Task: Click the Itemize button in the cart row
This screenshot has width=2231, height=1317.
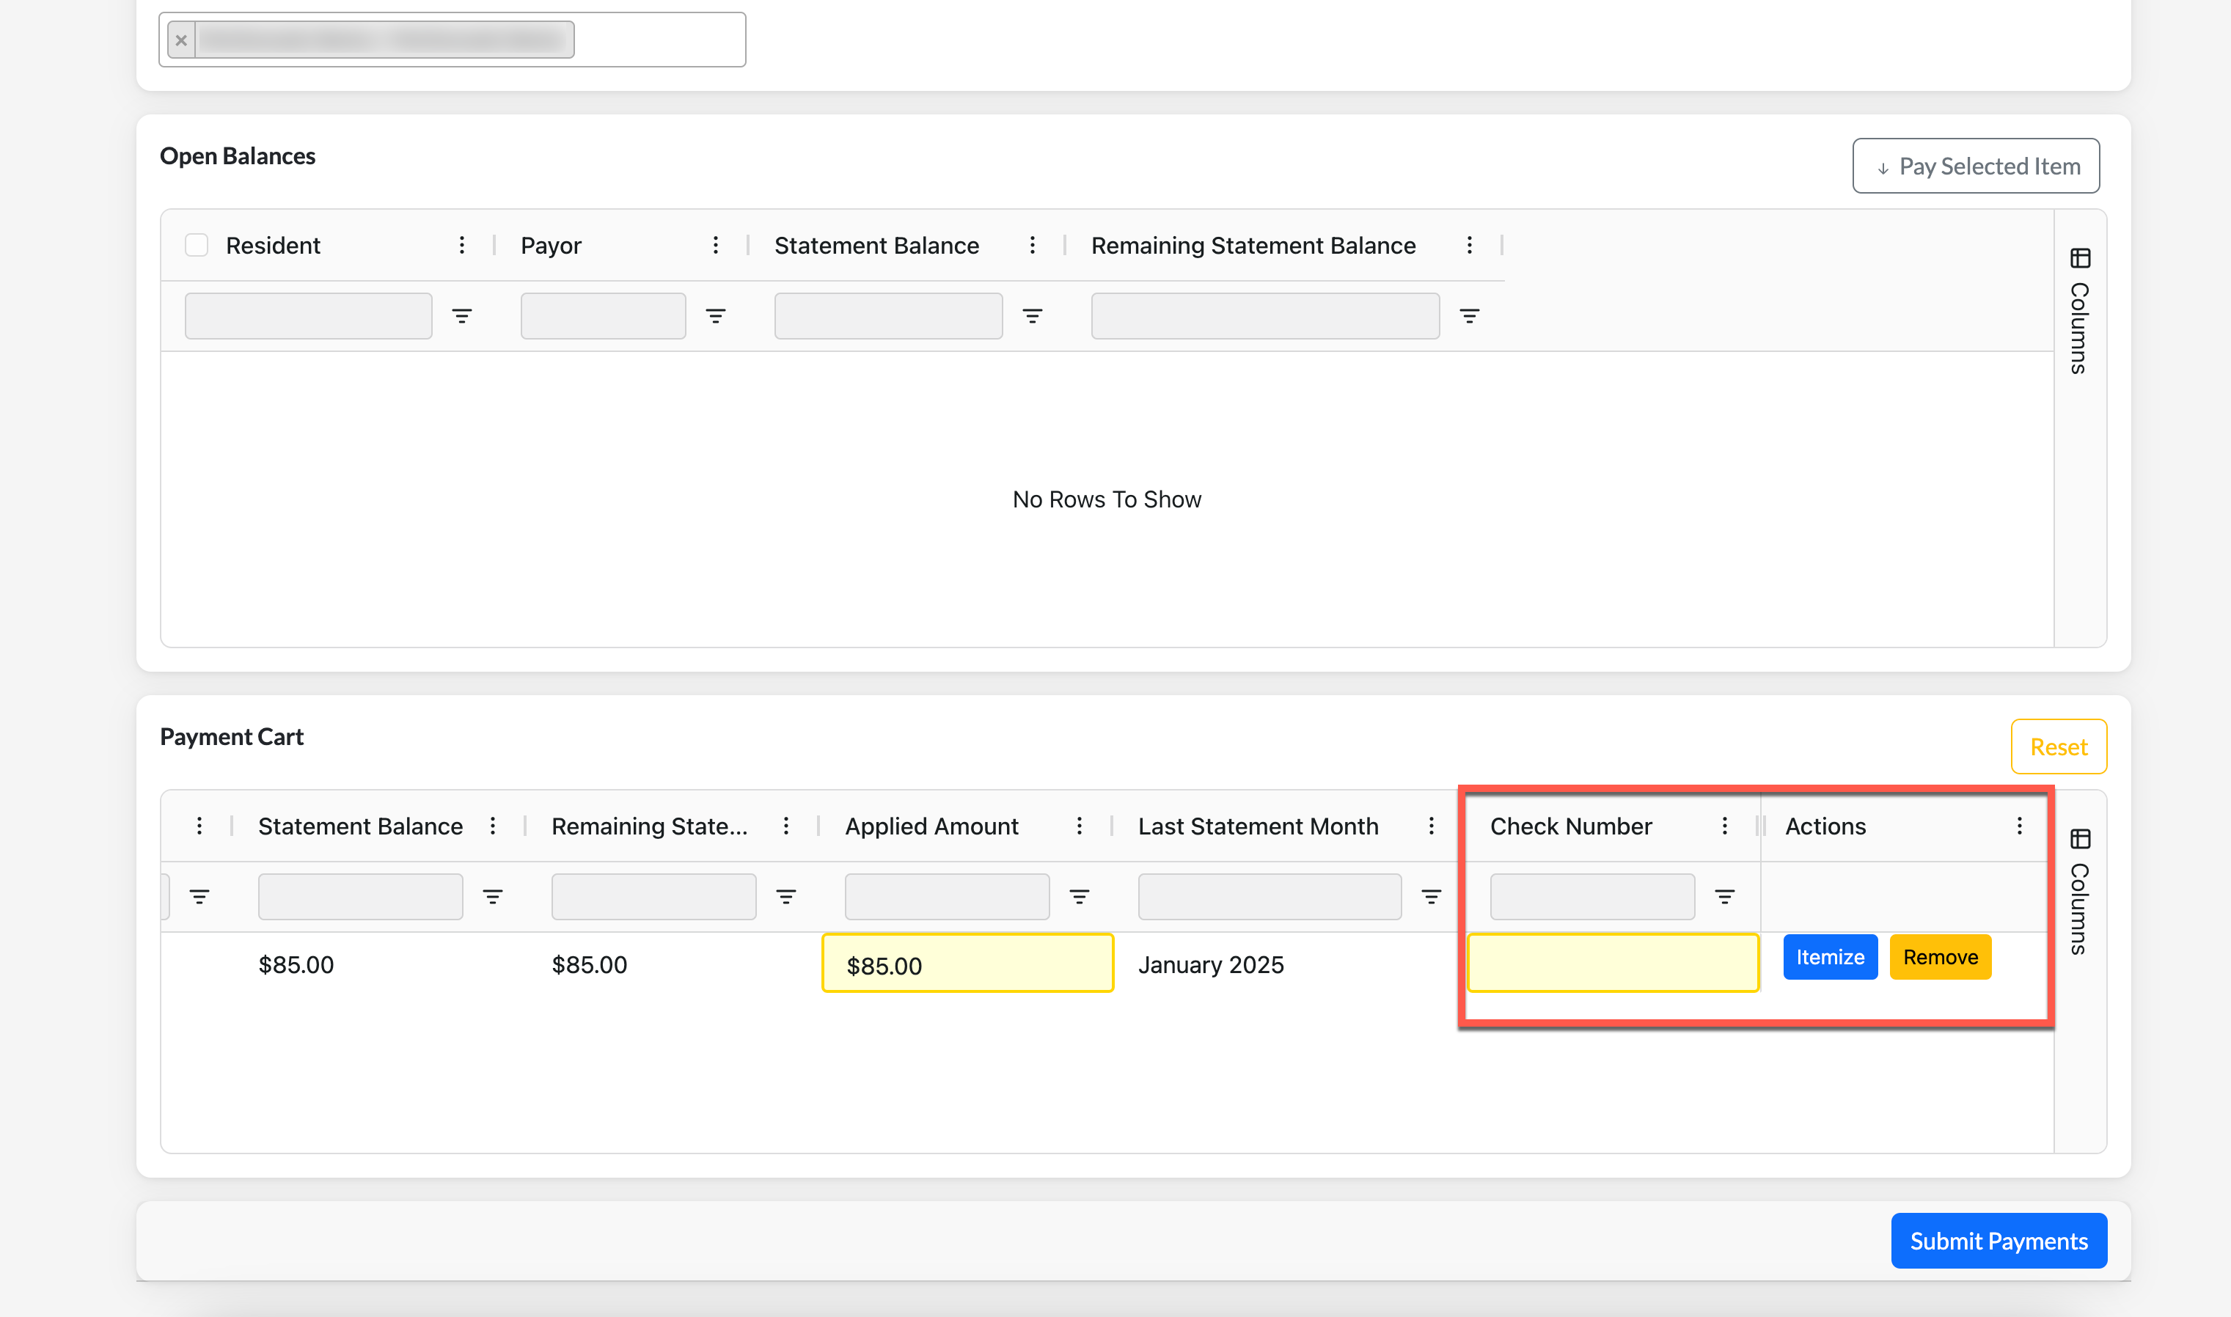Action: point(1830,957)
